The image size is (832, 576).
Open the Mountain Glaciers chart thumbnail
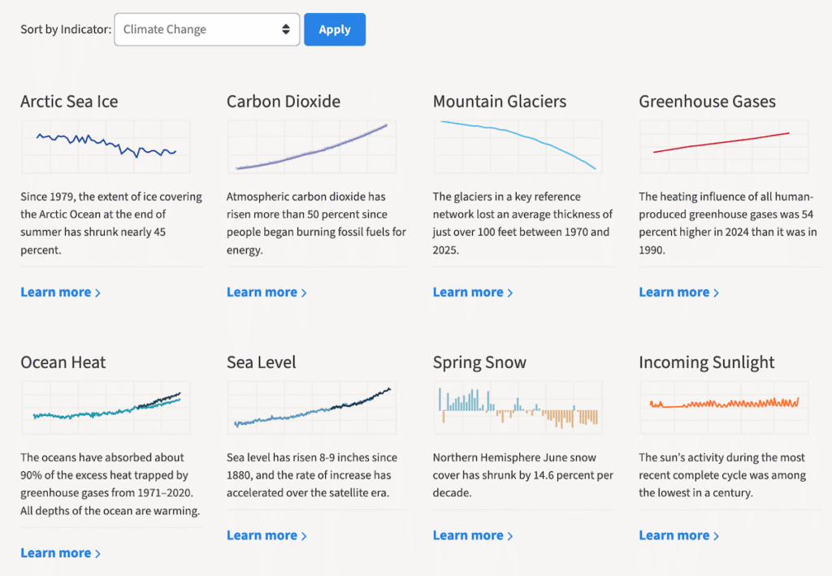518,147
